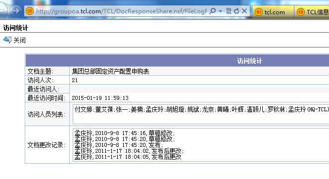Click the site favicon in address bar
The width and height of the screenshot is (329, 179).
[x=30, y=11]
